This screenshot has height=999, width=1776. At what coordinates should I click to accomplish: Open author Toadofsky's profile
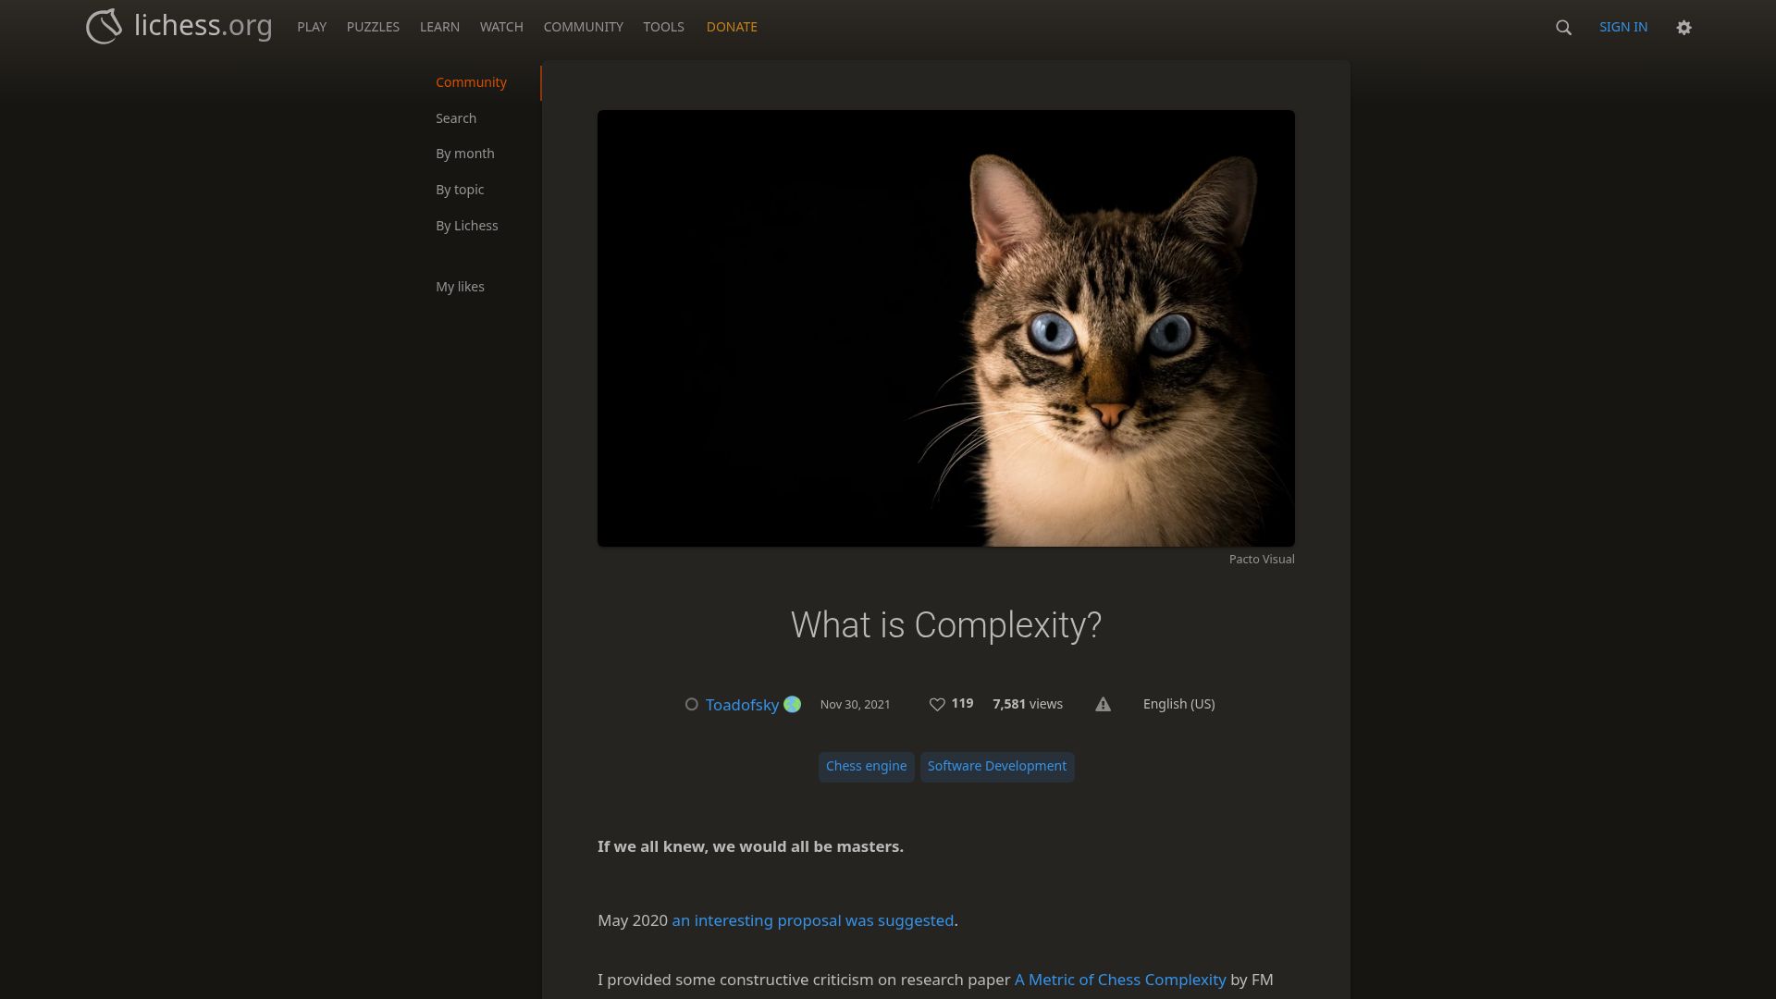742,705
